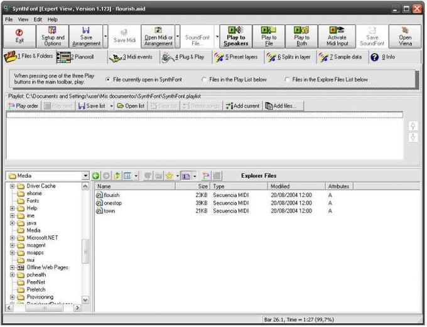
Task: Click Play to Speakers
Action: pos(236,36)
